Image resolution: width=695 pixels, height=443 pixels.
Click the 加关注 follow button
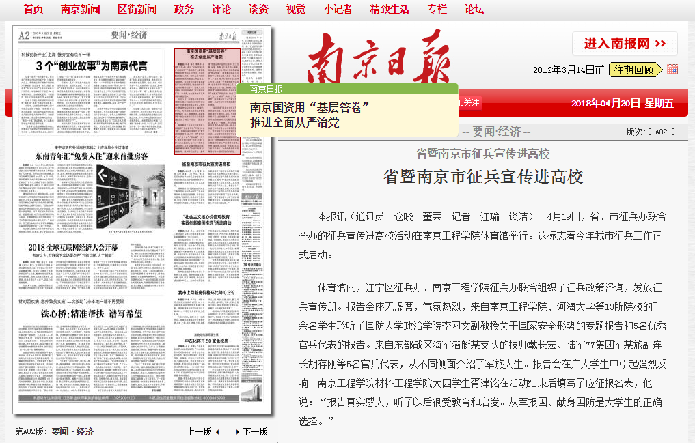coord(469,102)
